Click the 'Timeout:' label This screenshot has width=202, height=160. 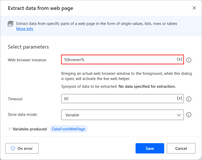tap(15, 99)
